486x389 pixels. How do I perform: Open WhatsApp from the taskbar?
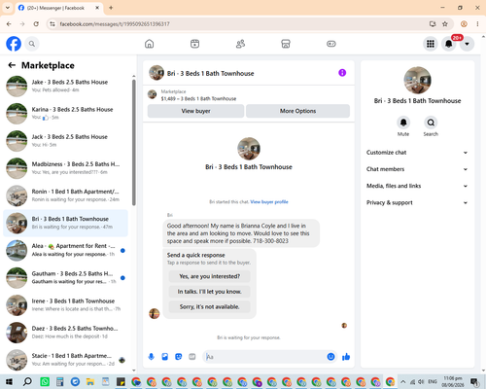click(45, 382)
